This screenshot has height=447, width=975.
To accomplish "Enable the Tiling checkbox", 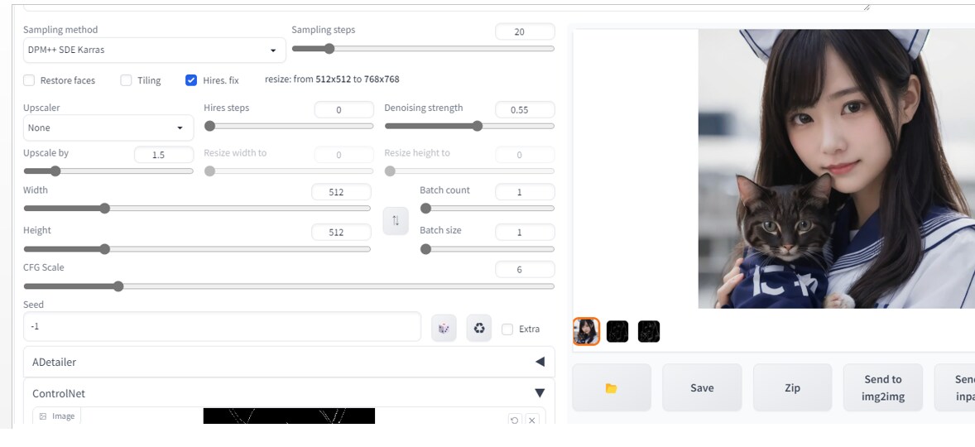I will point(127,80).
